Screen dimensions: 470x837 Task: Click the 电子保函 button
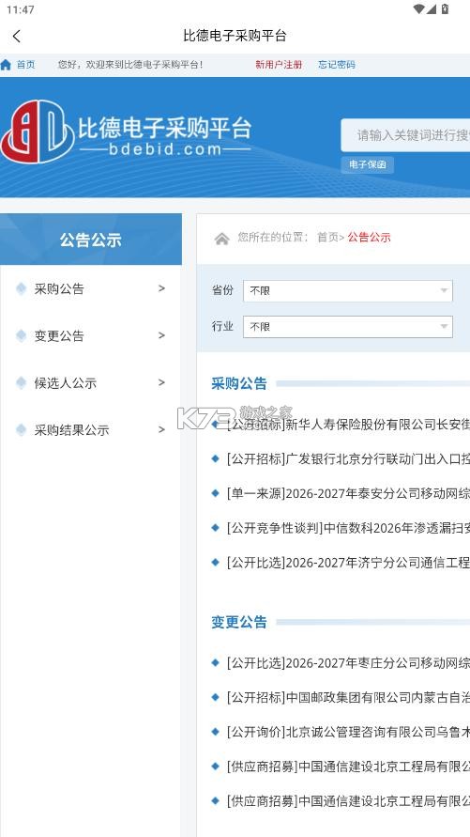pyautogui.click(x=367, y=165)
